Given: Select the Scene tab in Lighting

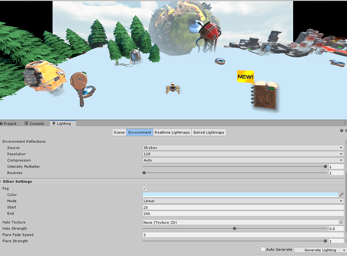Looking at the screenshot, I should click(119, 132).
